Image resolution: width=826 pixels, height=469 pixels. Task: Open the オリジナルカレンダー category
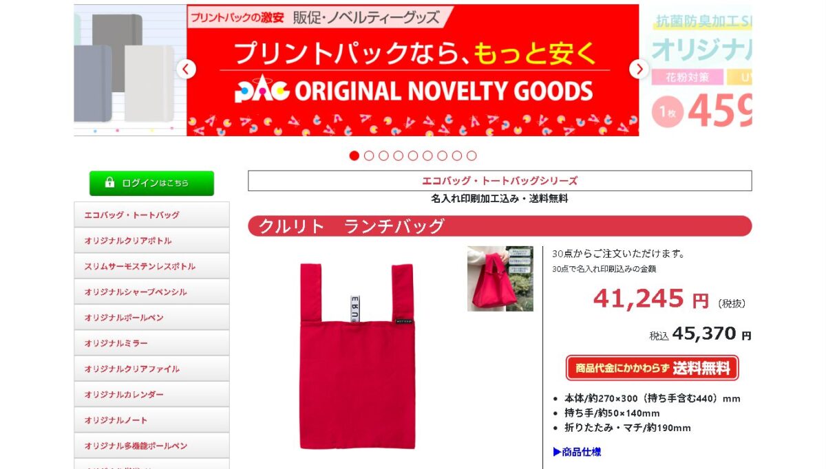(x=151, y=395)
